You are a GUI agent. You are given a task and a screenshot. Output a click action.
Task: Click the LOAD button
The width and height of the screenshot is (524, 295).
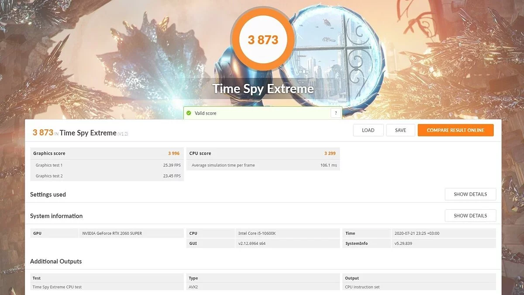(368, 130)
